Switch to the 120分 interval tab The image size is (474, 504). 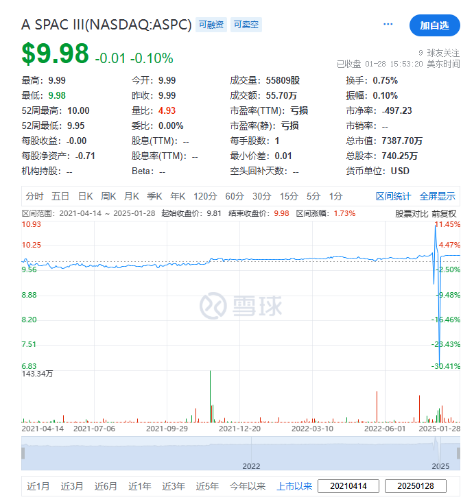[x=205, y=196]
